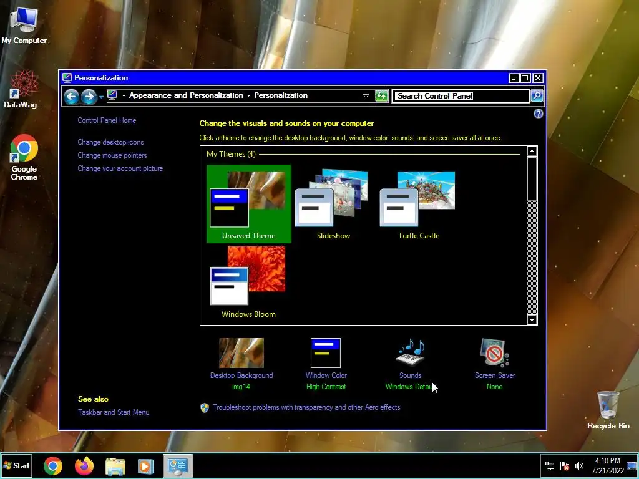This screenshot has width=639, height=479.
Task: Open Appearance and Personalization breadcrumb
Action: [186, 95]
